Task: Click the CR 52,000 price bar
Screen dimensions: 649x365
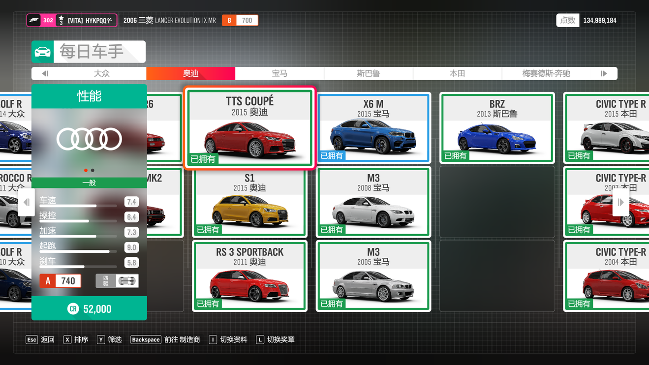Action: (89, 308)
